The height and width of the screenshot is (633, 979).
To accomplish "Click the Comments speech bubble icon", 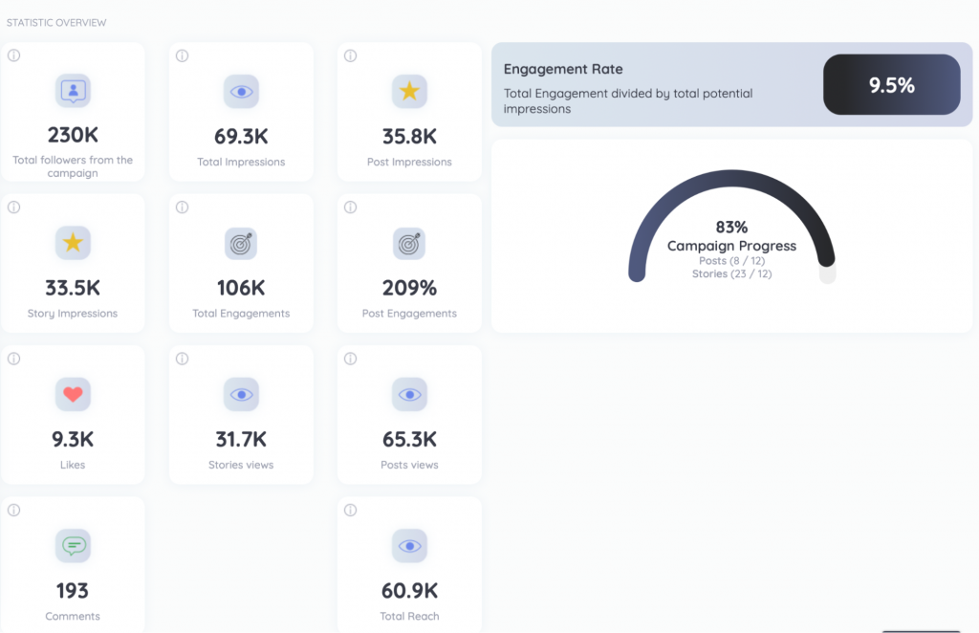I will [73, 546].
